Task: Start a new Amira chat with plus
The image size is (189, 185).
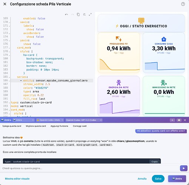Action: tap(172, 120)
